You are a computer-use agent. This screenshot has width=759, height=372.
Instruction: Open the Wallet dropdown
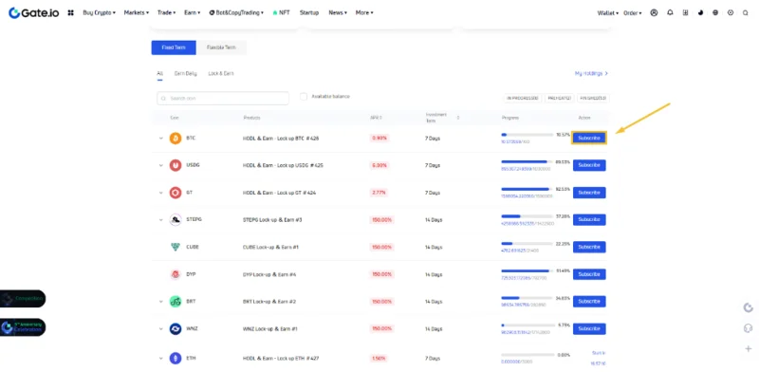click(608, 13)
